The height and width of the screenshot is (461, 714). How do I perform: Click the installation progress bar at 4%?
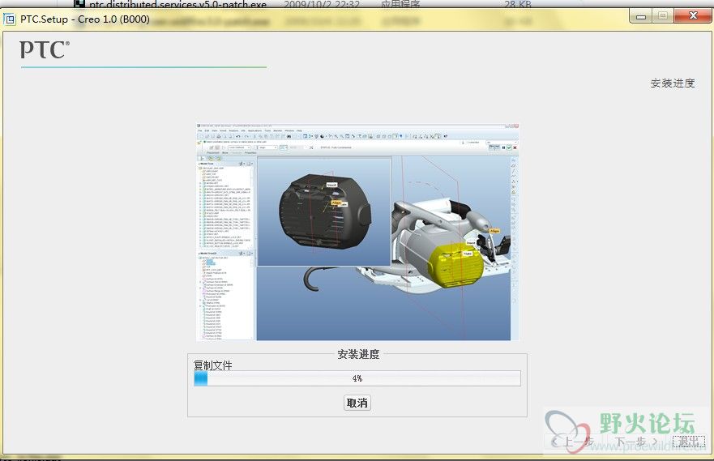pos(357,378)
